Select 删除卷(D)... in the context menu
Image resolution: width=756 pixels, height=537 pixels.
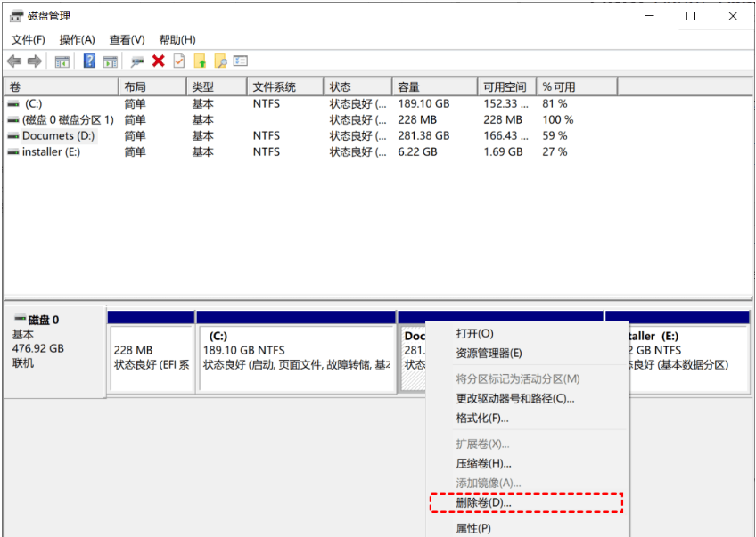(x=528, y=502)
